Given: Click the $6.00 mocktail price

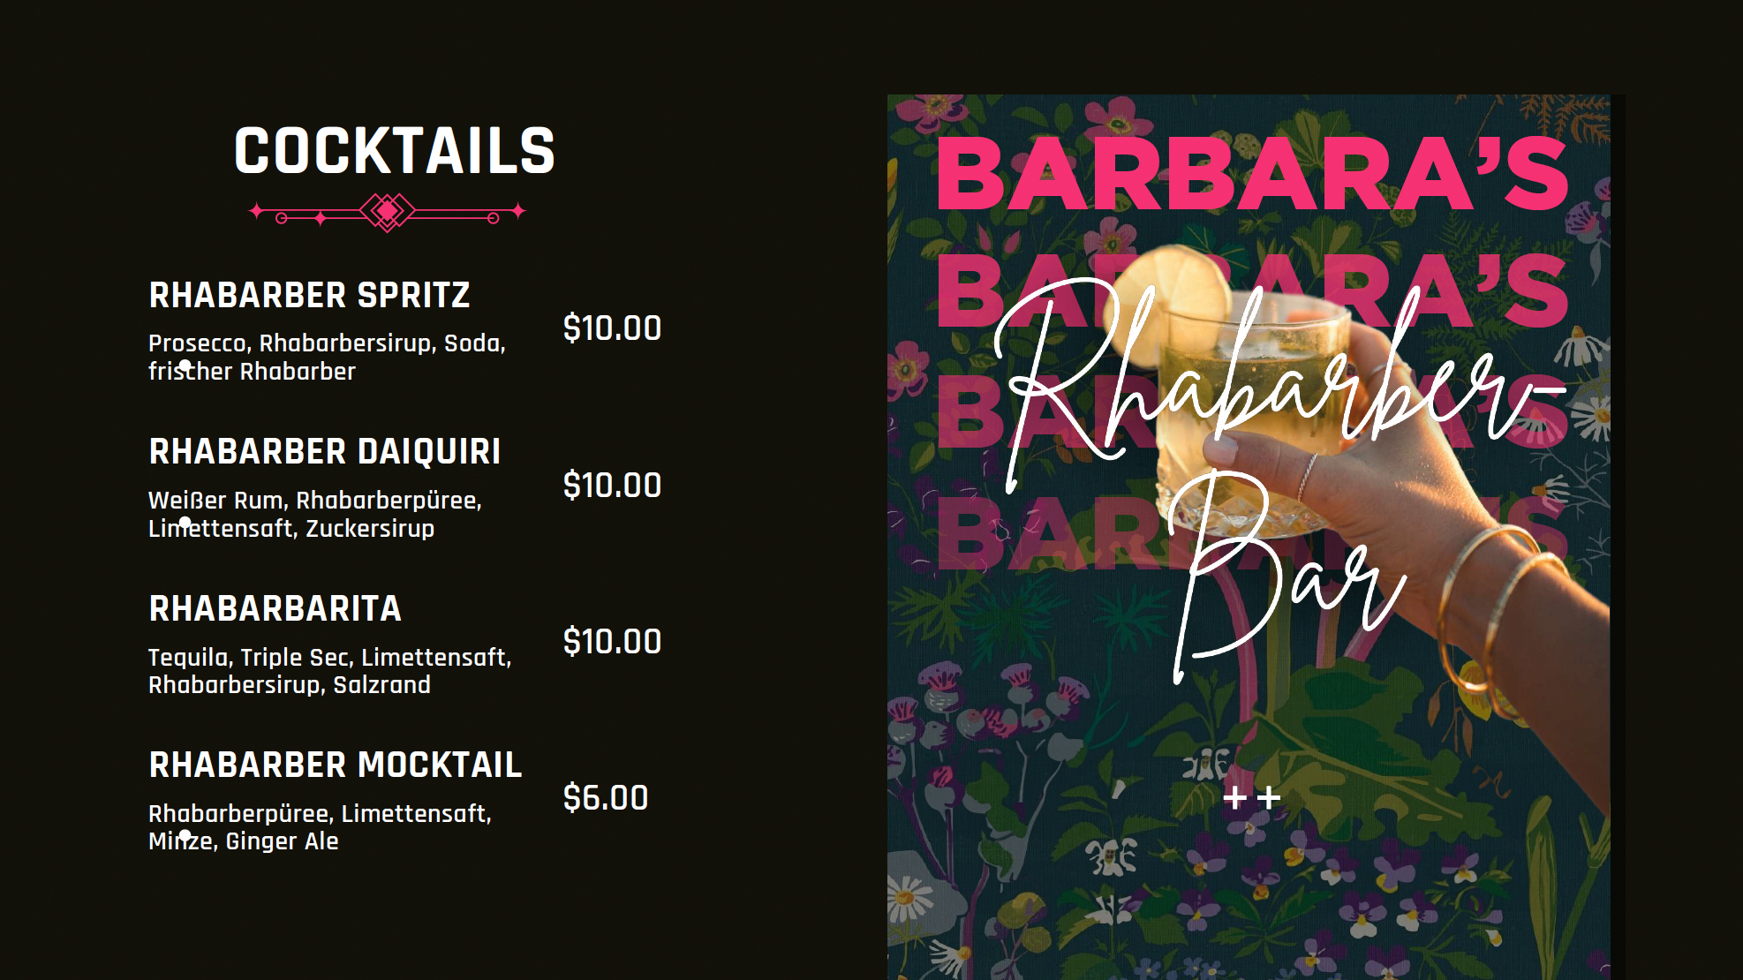Looking at the screenshot, I should [x=606, y=798].
